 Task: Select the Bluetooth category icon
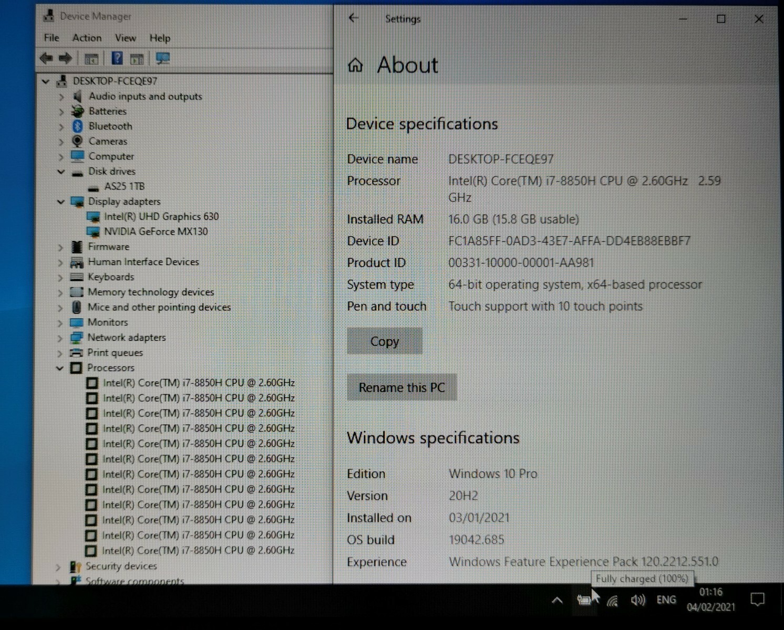coord(78,126)
